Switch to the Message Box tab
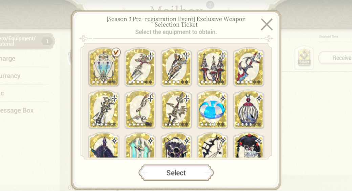The width and height of the screenshot is (352, 191). (x=17, y=111)
